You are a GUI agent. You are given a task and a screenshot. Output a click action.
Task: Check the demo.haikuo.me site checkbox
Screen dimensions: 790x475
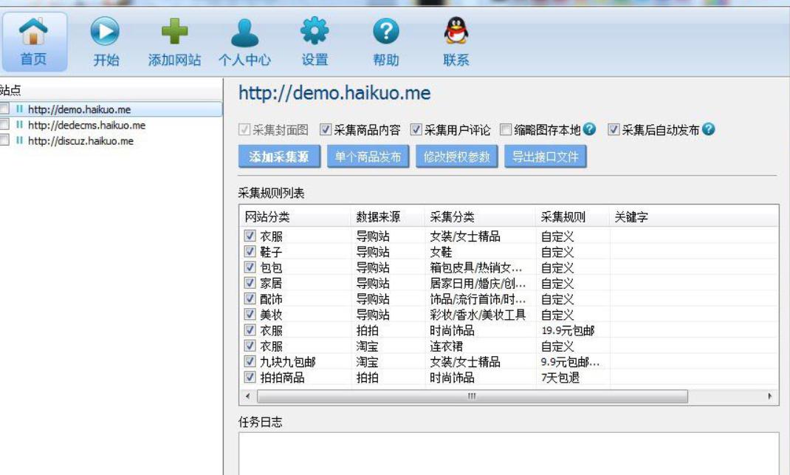(x=4, y=109)
